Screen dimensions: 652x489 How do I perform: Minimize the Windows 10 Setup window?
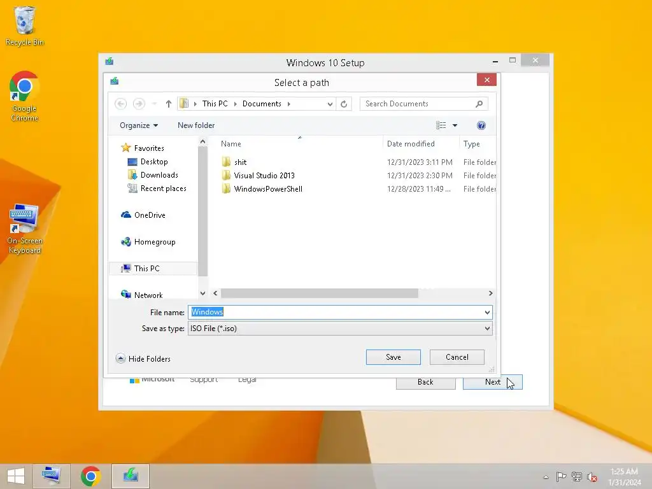[495, 61]
